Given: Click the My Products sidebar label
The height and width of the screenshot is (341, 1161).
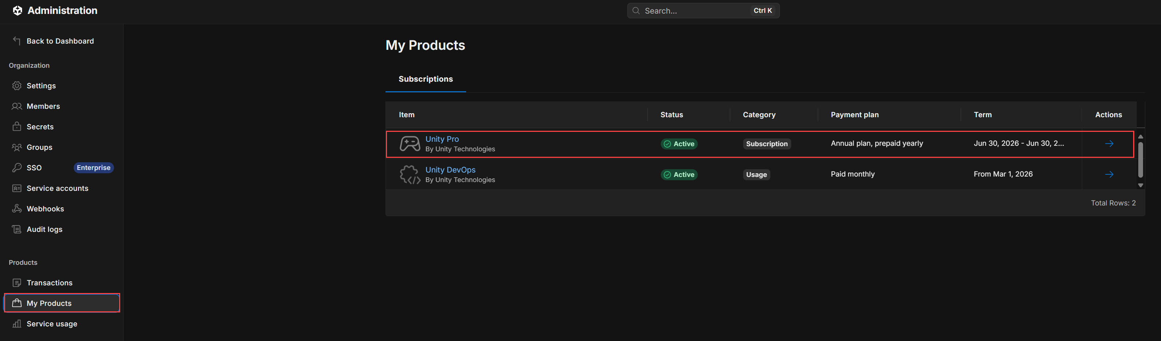Looking at the screenshot, I should 49,303.
